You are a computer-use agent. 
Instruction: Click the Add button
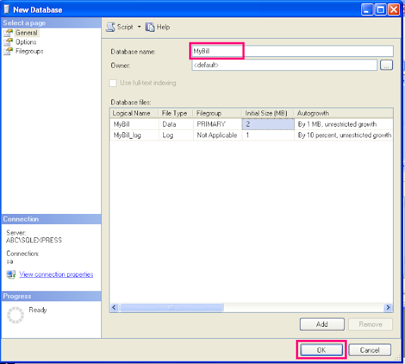tap(322, 324)
